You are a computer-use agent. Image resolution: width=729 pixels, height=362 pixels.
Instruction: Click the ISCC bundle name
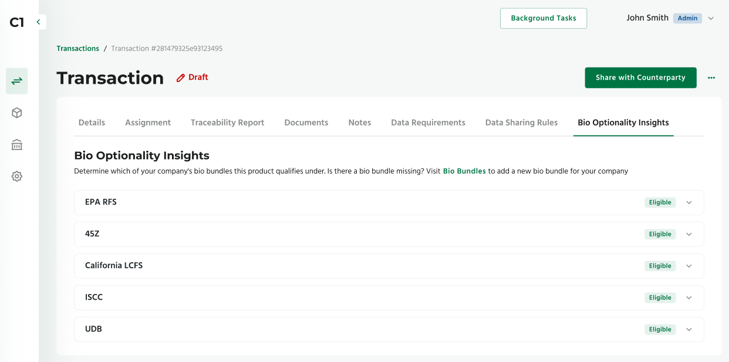(x=94, y=297)
